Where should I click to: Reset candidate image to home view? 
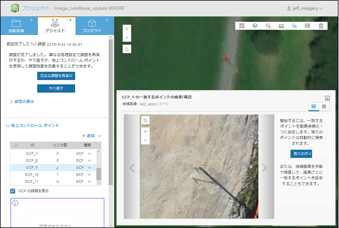tap(146, 120)
